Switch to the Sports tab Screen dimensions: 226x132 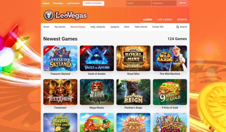click(182, 20)
